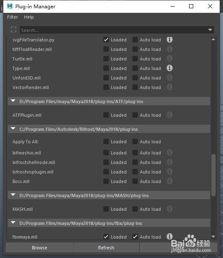
Task: Enable Auto load for VectorRender.mll
Action: coord(135,87)
